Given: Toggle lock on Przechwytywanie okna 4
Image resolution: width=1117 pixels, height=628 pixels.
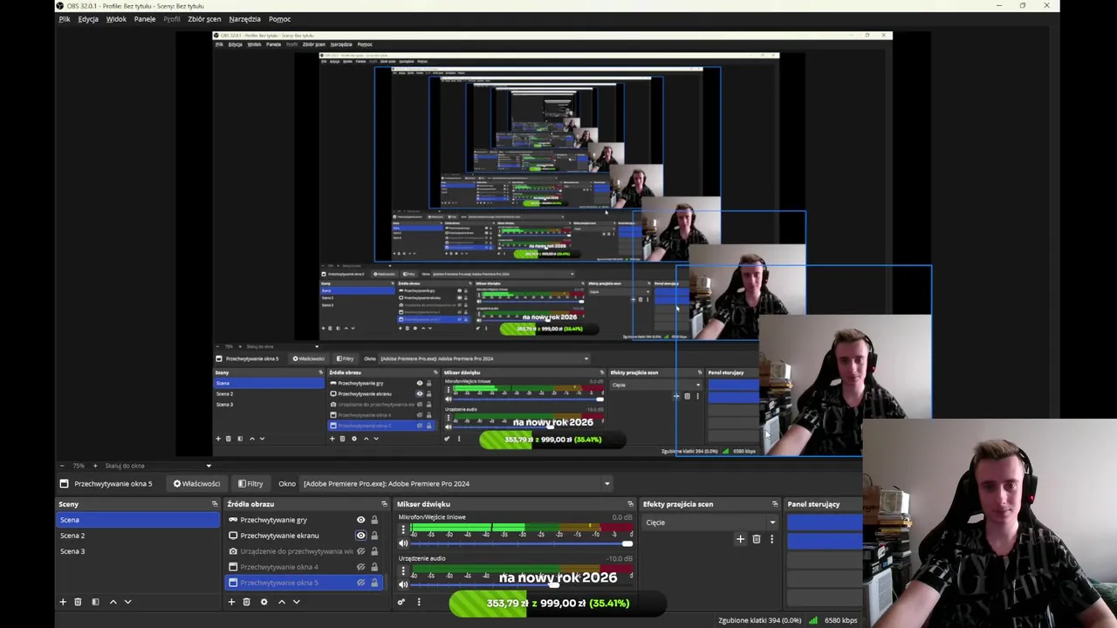Looking at the screenshot, I should tap(374, 567).
